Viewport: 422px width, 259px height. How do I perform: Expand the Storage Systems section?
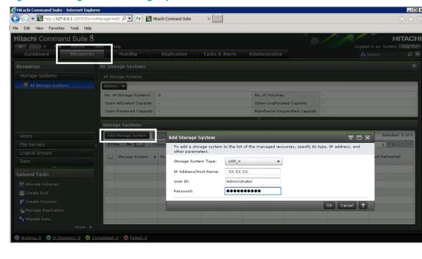pos(55,76)
